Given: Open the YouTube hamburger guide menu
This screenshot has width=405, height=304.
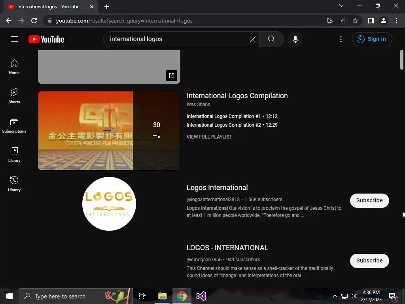Looking at the screenshot, I should point(14,39).
